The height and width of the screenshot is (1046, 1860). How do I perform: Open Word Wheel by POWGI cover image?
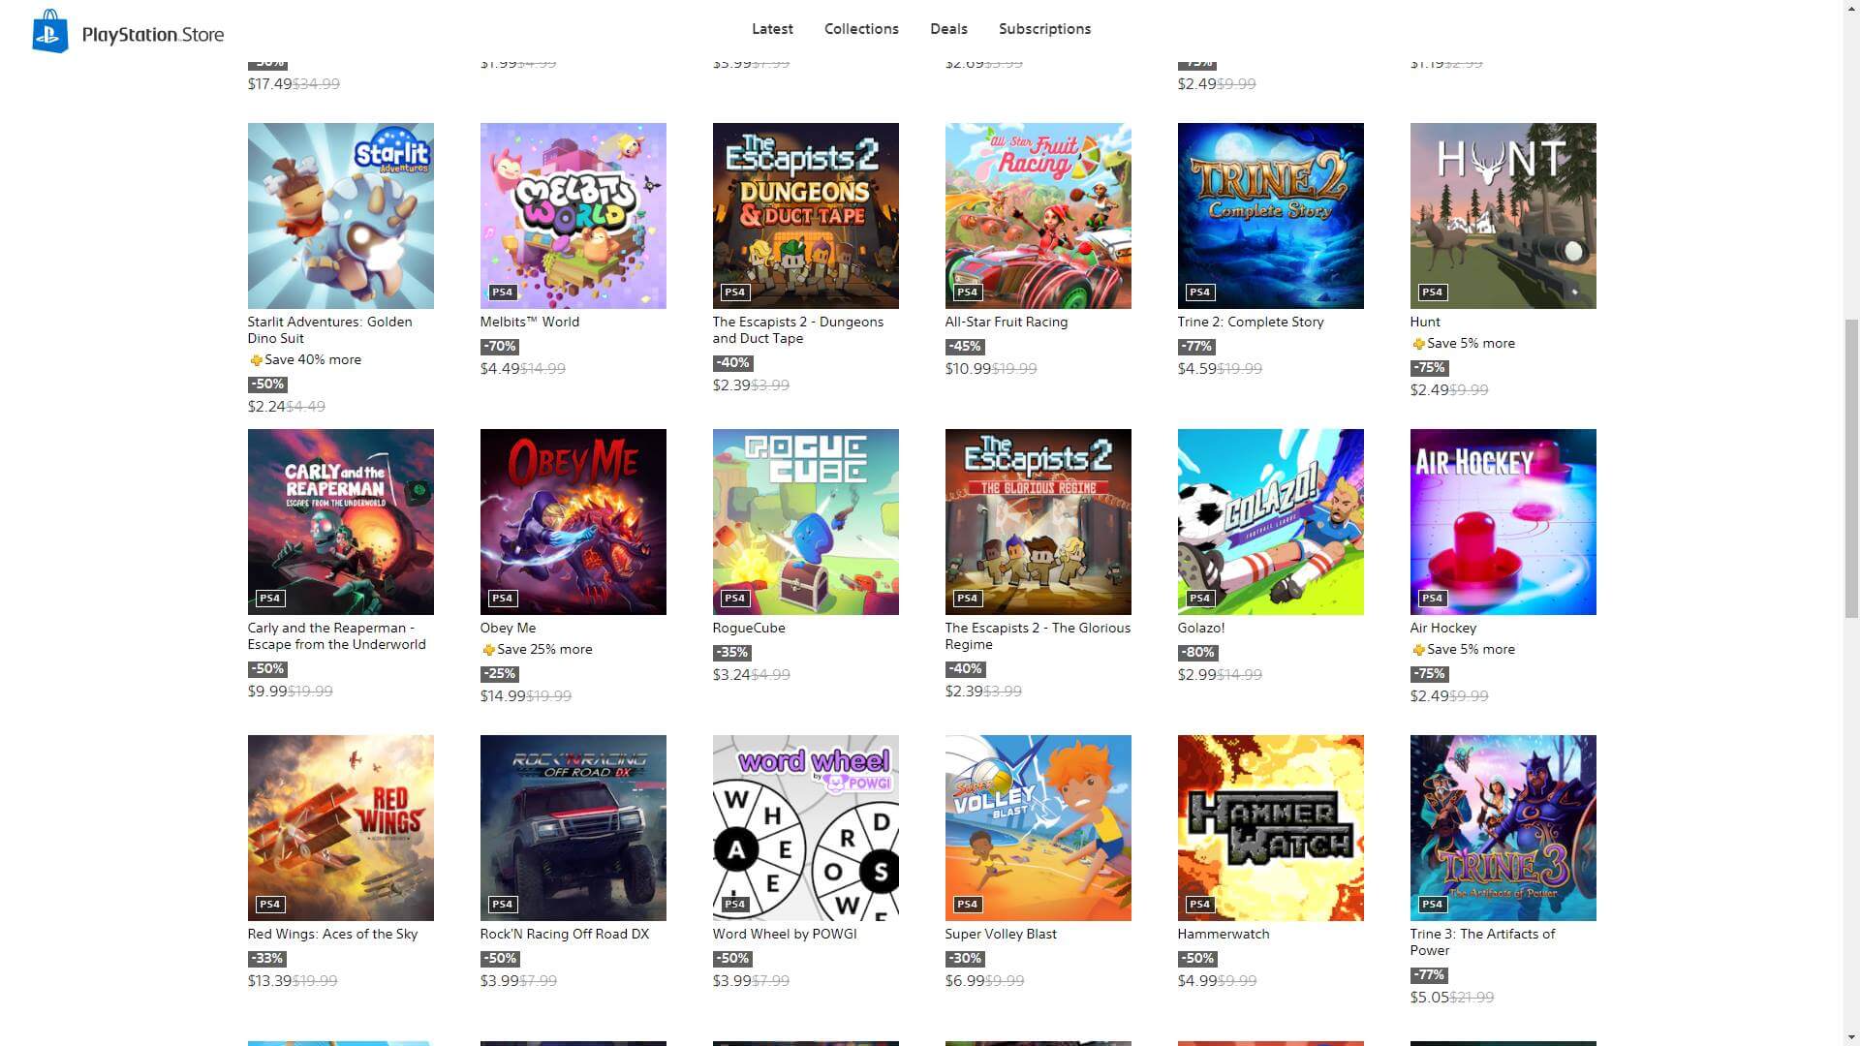click(x=805, y=827)
